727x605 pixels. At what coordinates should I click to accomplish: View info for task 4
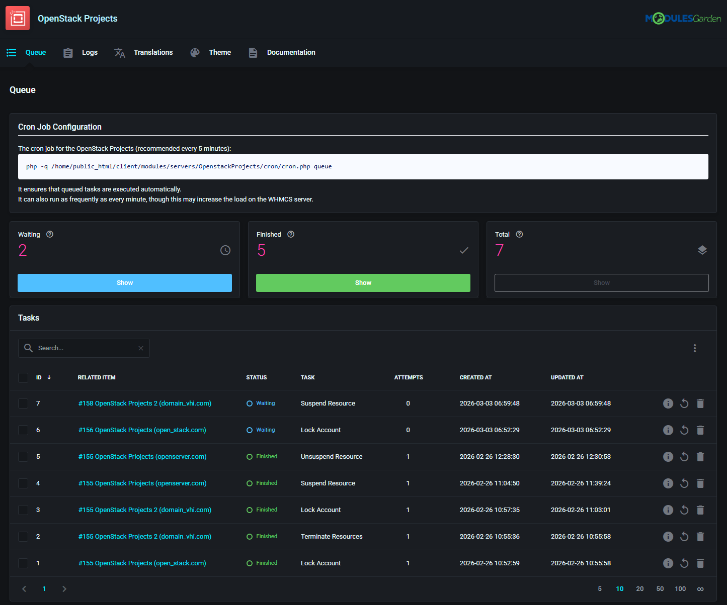(668, 483)
